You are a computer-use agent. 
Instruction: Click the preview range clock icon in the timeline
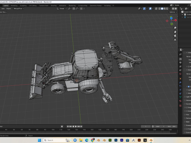coord(153,126)
